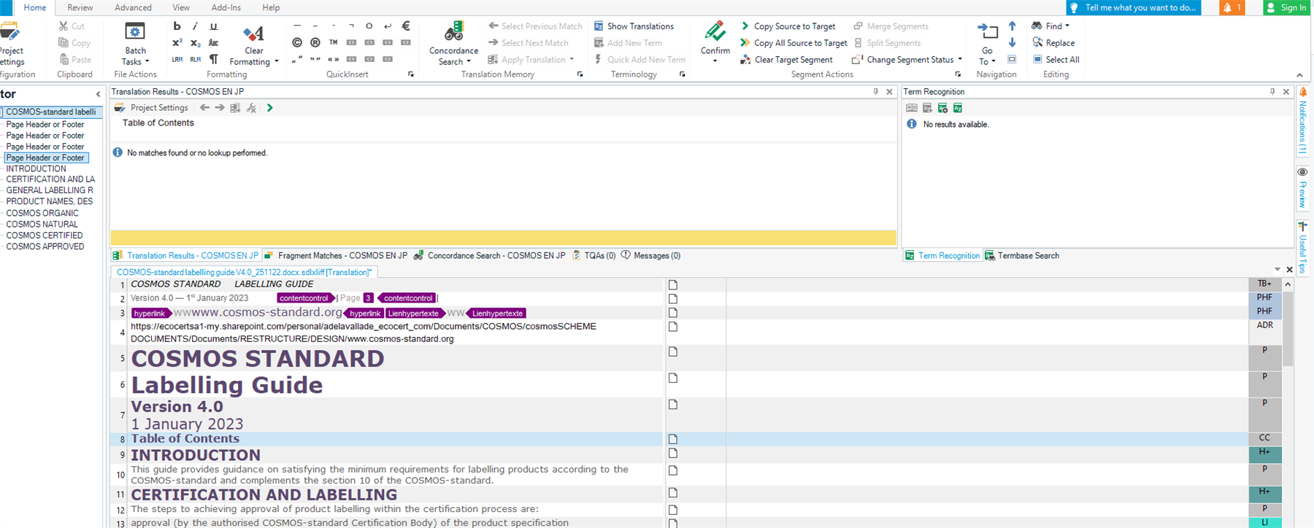Open Clear Formatting dropdown
The width and height of the screenshot is (1314, 528).
pyautogui.click(x=254, y=44)
